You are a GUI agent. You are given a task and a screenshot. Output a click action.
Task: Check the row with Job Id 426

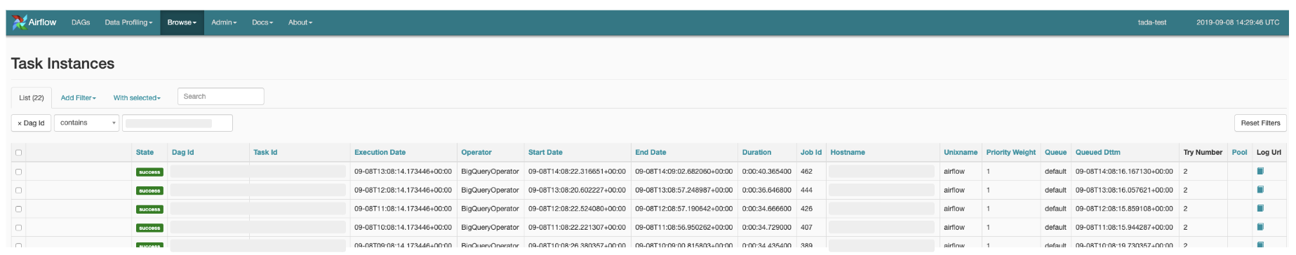(x=19, y=209)
